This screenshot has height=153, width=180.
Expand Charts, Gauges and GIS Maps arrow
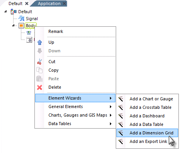[x=111, y=115]
